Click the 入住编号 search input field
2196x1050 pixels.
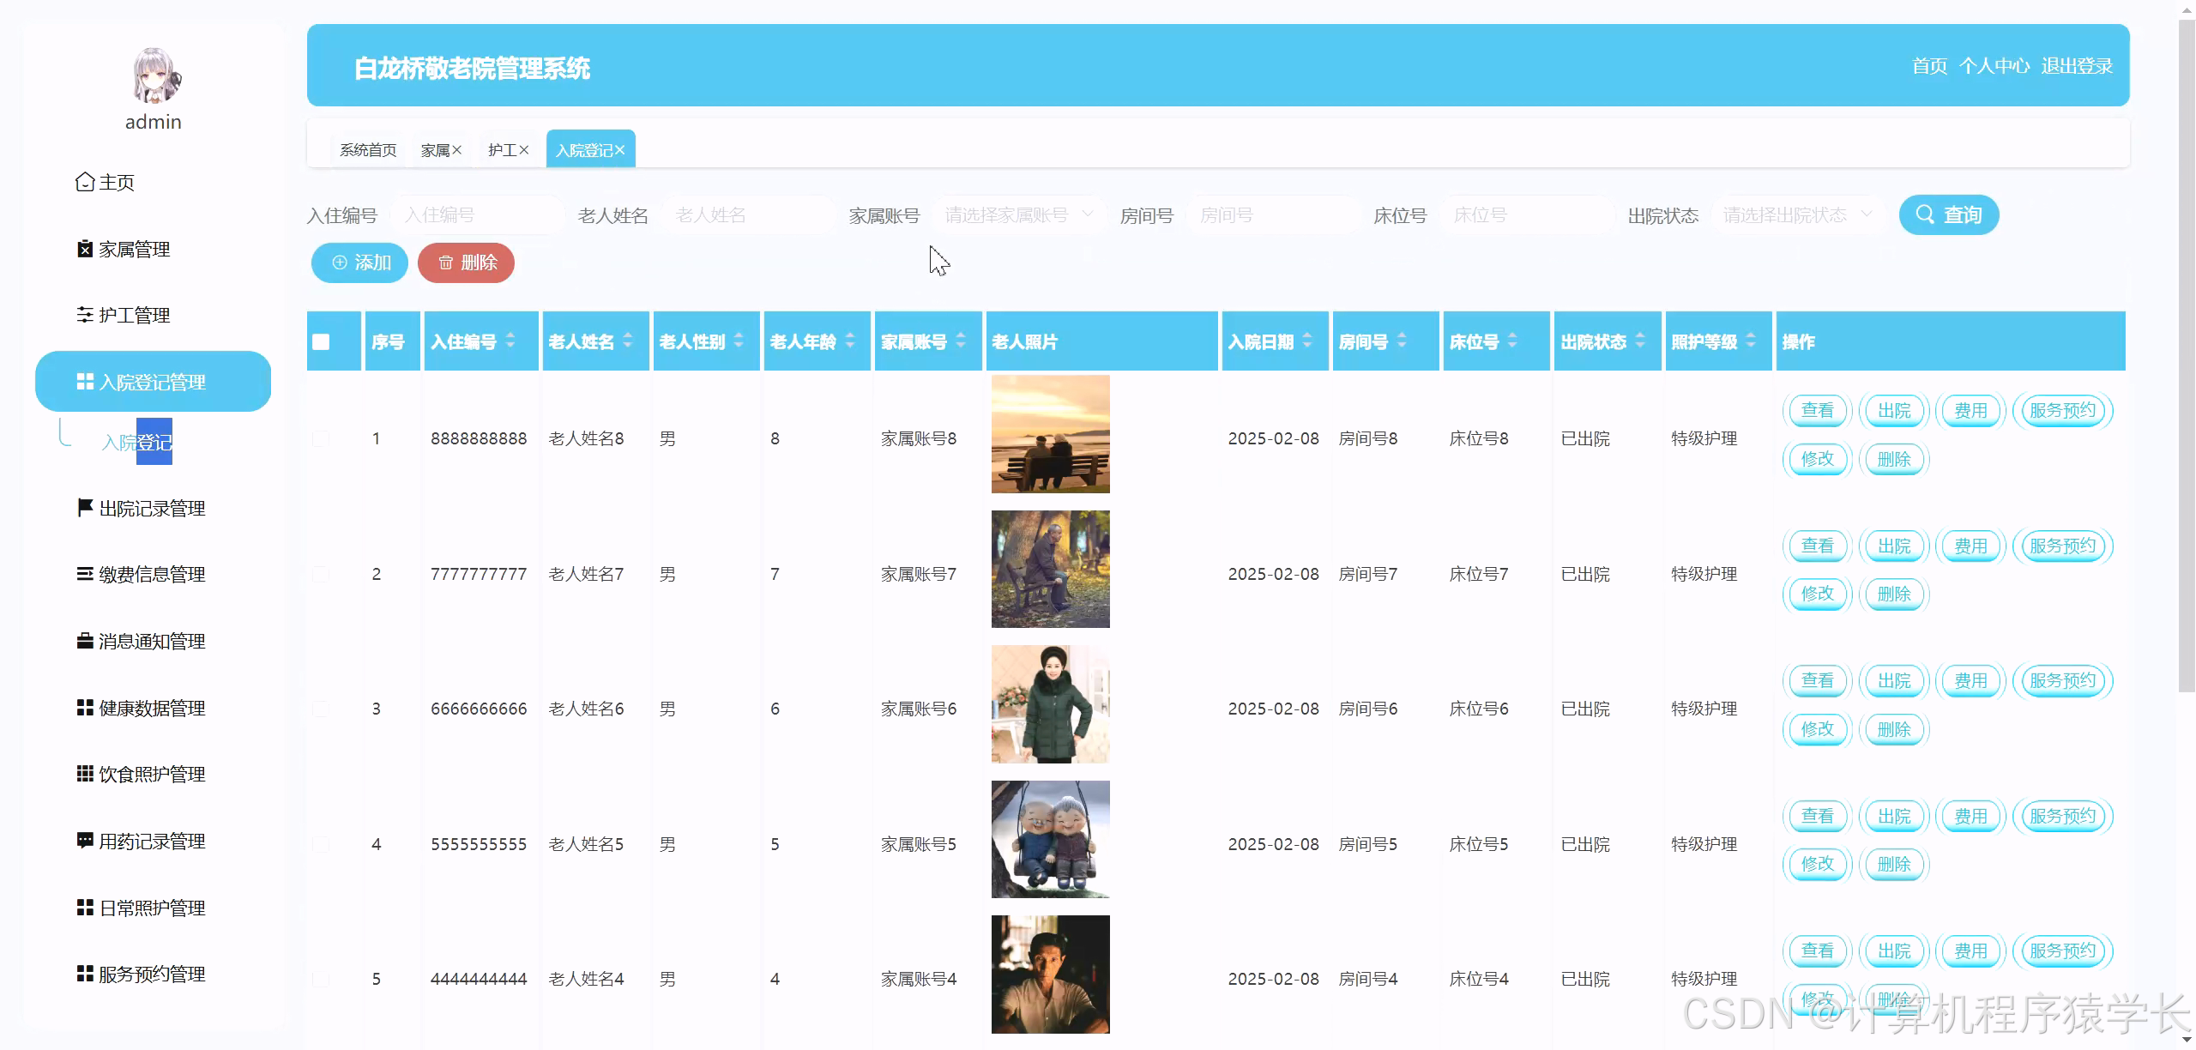(x=477, y=214)
